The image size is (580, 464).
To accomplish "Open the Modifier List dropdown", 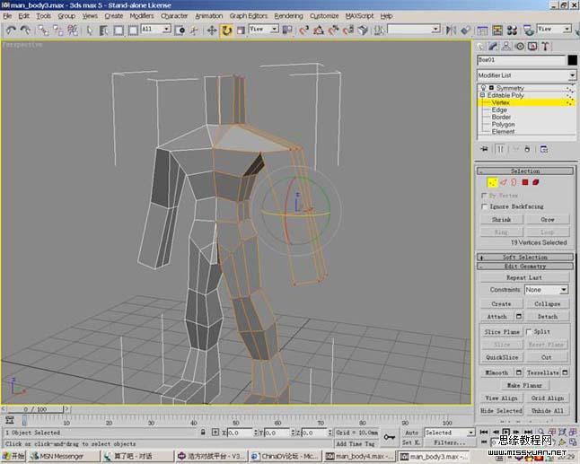I will [526, 75].
